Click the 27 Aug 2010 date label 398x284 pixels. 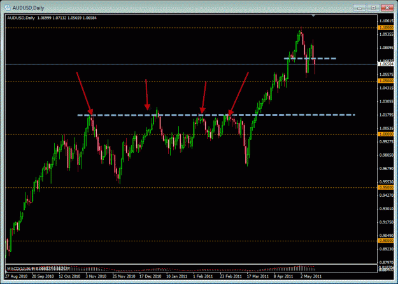click(17, 276)
